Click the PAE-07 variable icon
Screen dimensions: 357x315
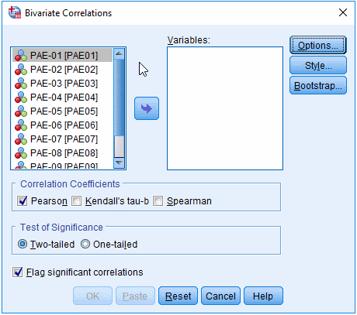[x=21, y=139]
